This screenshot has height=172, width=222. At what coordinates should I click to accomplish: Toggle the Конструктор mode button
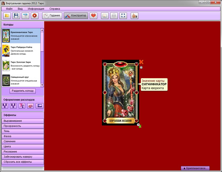76,16
